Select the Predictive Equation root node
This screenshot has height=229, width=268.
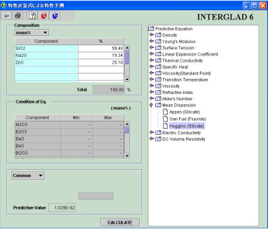pos(174,29)
